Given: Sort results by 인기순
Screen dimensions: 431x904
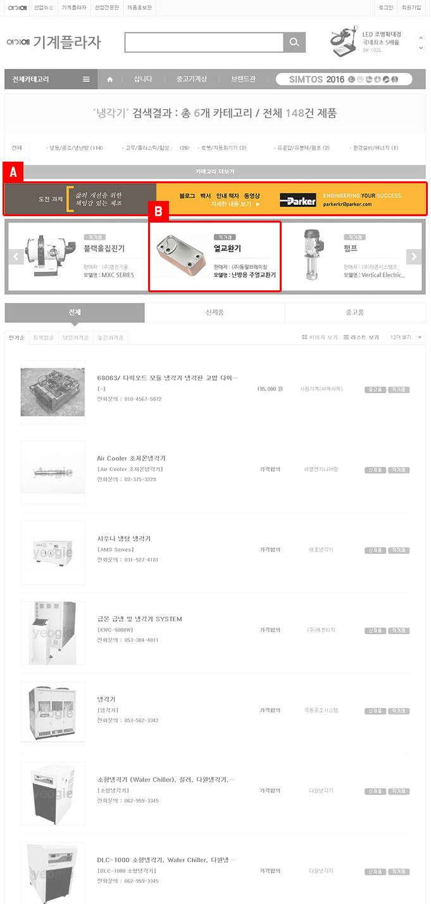Looking at the screenshot, I should click(x=17, y=338).
